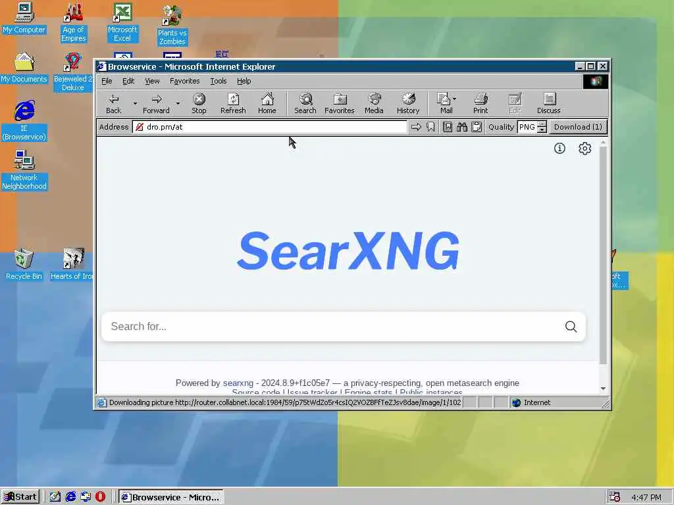Follow the searxng link in footer

[238, 383]
